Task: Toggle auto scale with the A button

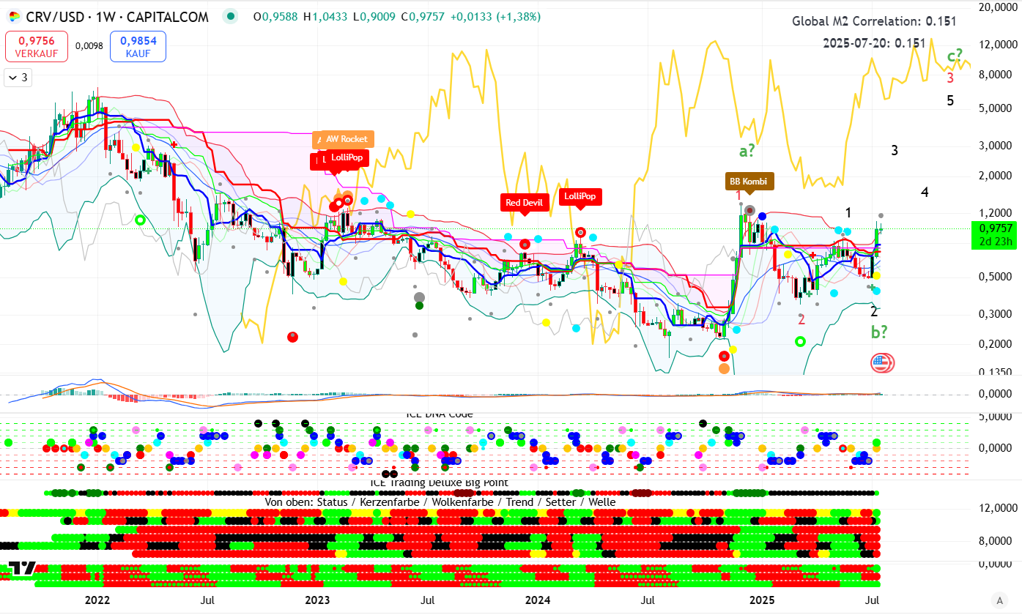Action: [999, 600]
